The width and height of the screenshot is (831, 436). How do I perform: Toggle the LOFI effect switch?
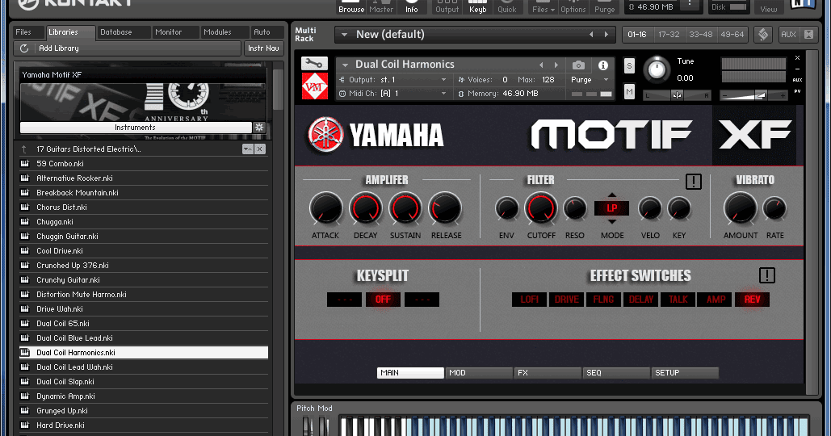(529, 300)
